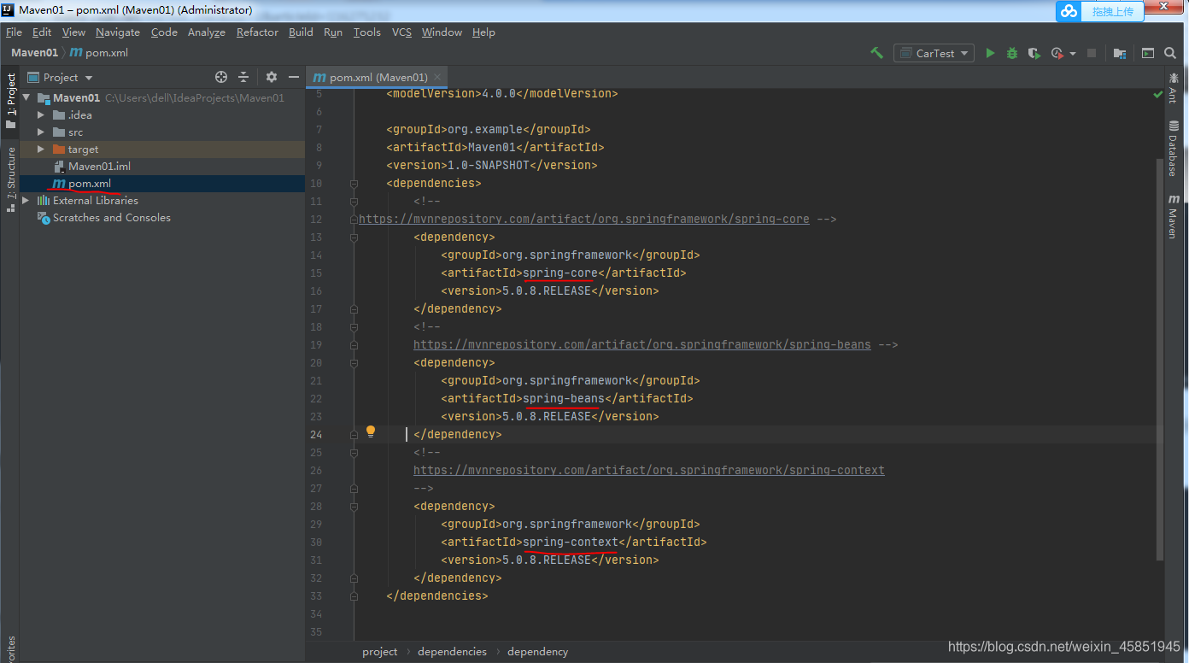Open Search Everywhere magnifier icon
This screenshot has width=1189, height=663.
[x=1171, y=53]
